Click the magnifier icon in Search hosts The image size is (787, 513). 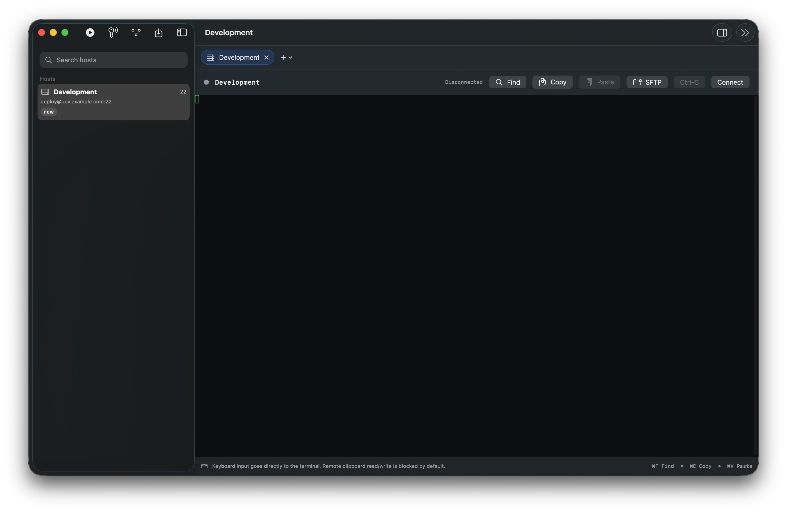click(x=49, y=60)
